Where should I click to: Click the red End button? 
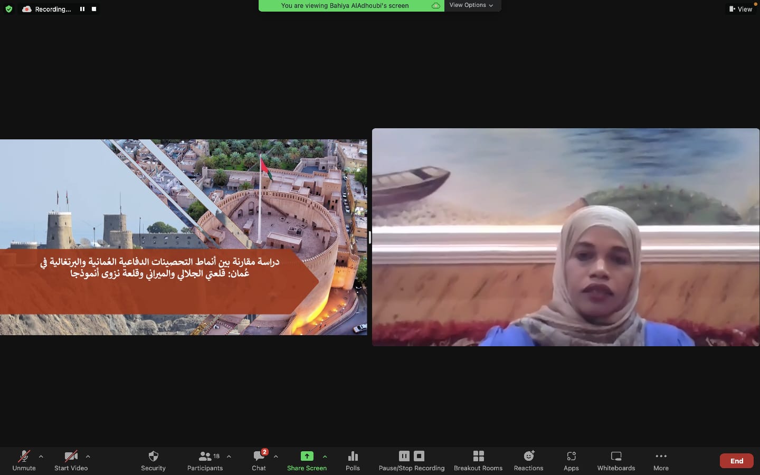(x=737, y=461)
